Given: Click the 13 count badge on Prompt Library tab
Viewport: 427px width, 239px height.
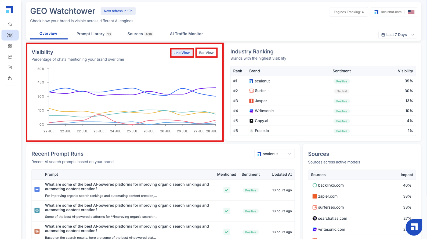Looking at the screenshot, I should [109, 34].
